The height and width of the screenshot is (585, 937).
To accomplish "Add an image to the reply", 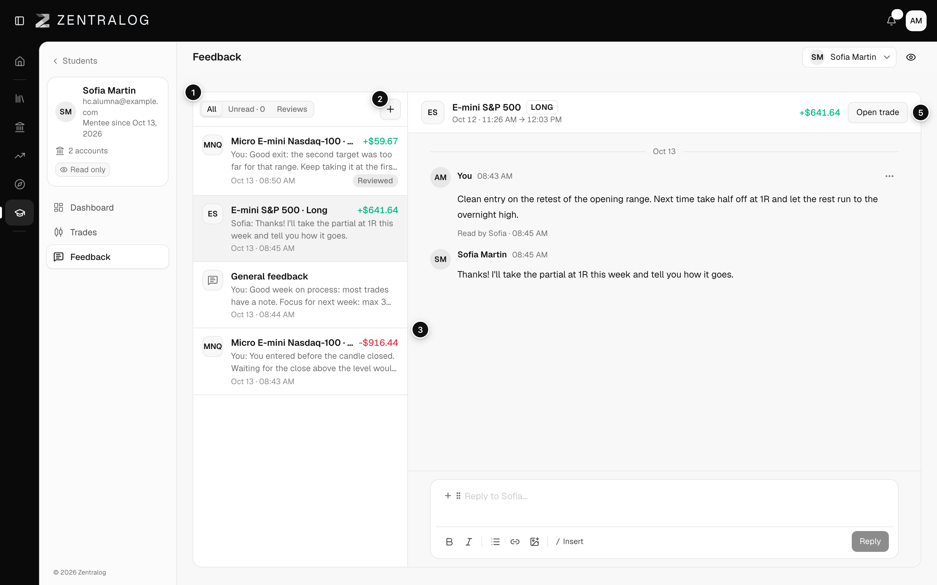I will pos(535,542).
